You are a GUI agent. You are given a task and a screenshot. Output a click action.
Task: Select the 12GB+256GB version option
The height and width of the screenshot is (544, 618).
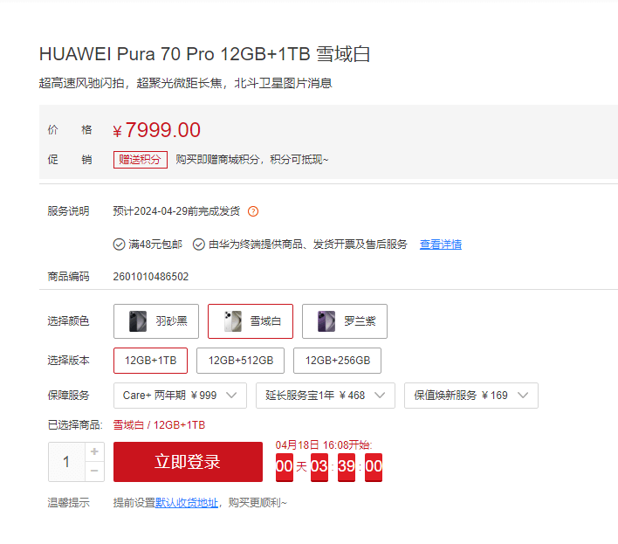338,361
